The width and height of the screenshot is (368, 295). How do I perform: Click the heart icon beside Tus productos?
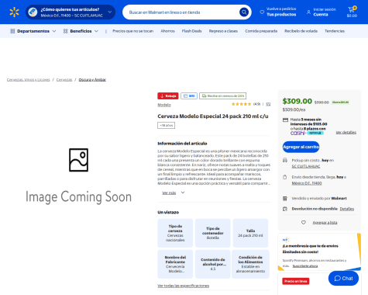262,12
